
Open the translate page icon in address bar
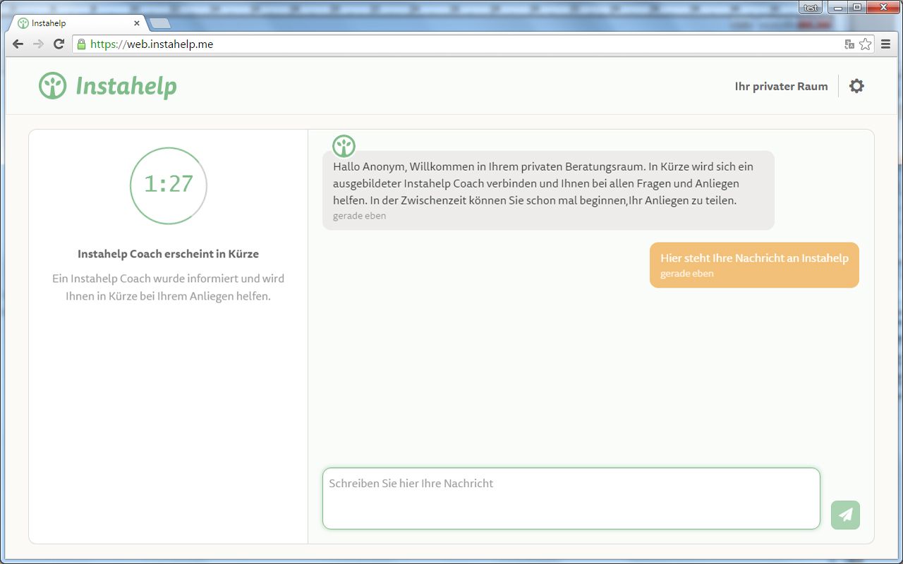coord(849,44)
